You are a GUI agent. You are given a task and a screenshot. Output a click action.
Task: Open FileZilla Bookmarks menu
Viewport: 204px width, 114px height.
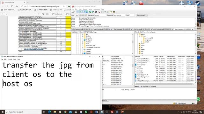point(97,9)
